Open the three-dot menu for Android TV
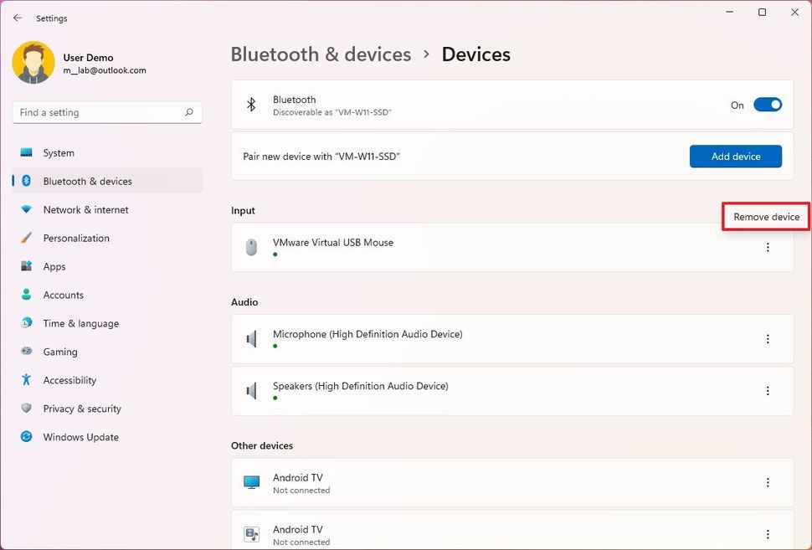The height and width of the screenshot is (550, 812). [768, 482]
